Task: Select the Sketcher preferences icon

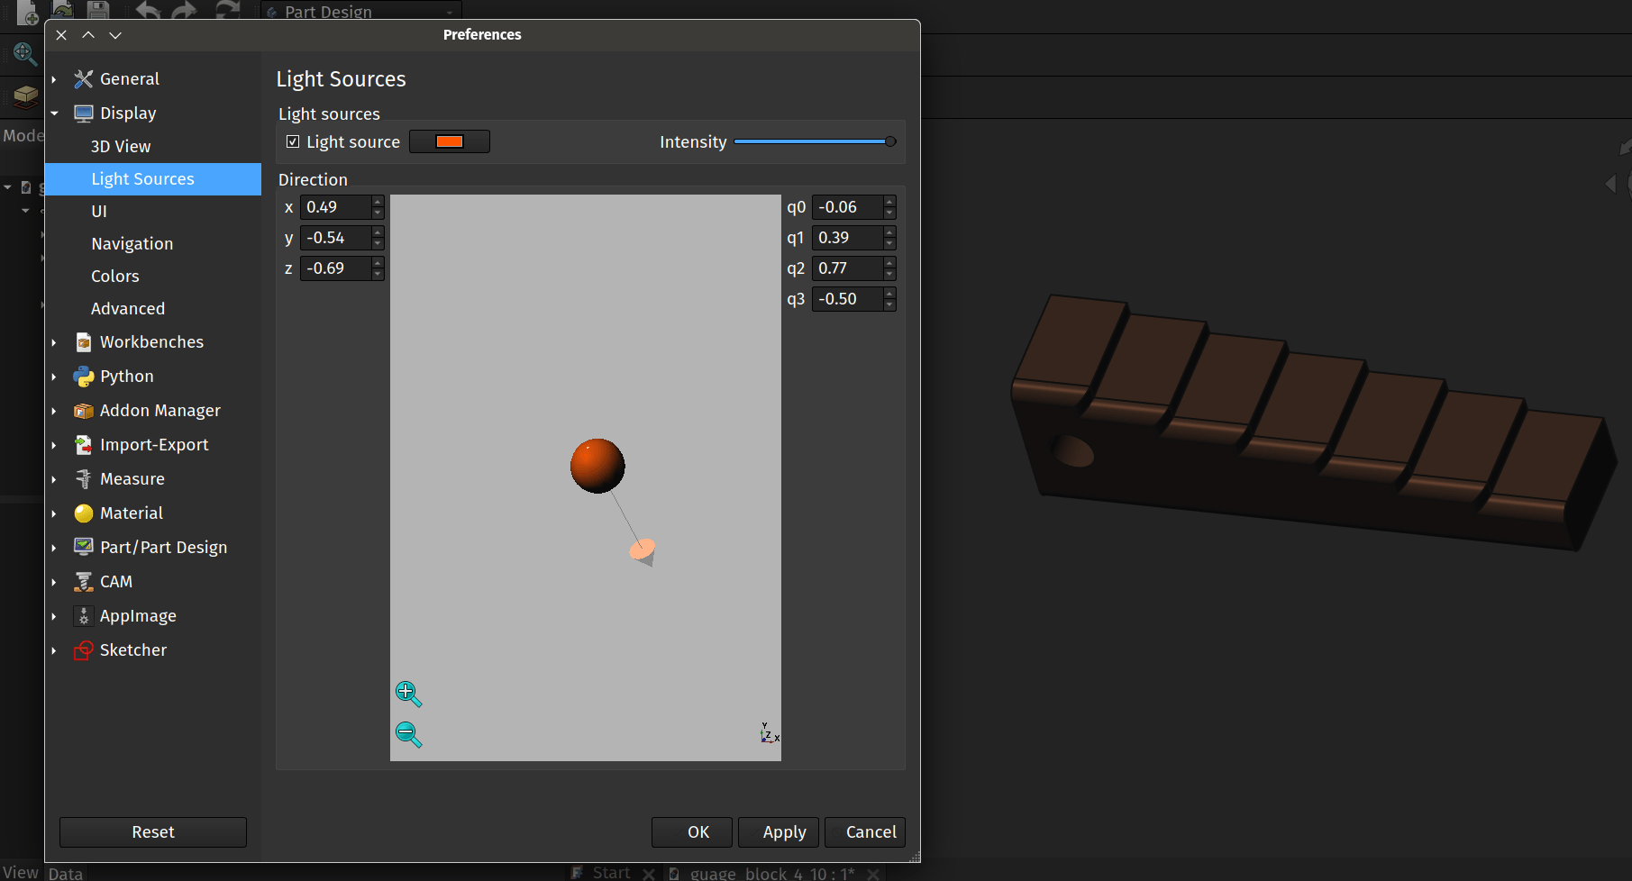Action: pos(84,650)
